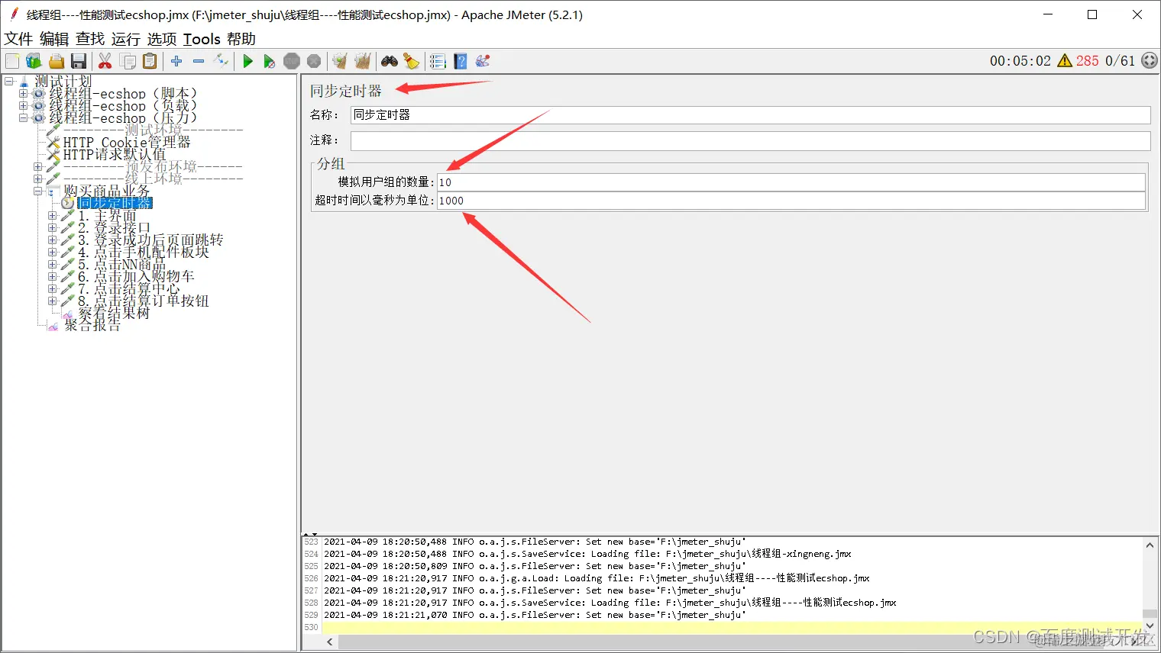Cut the selected element with scissors icon
This screenshot has width=1161, height=653.
105,61
